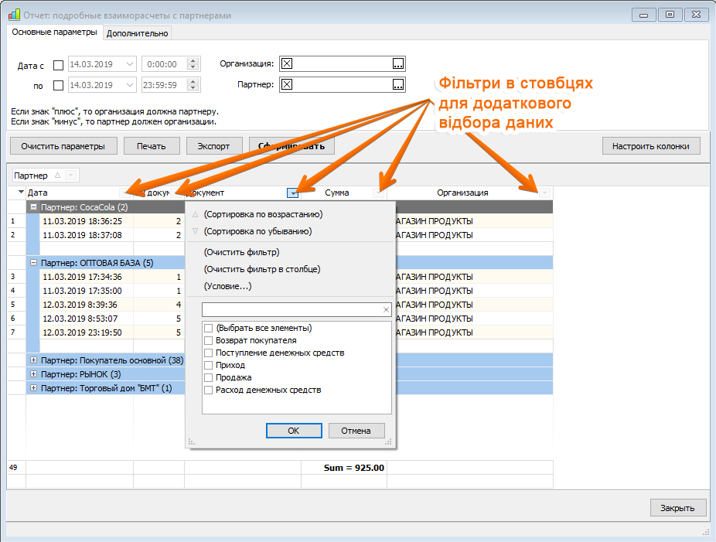
Task: Click the Закрыть button
Action: pyautogui.click(x=677, y=508)
